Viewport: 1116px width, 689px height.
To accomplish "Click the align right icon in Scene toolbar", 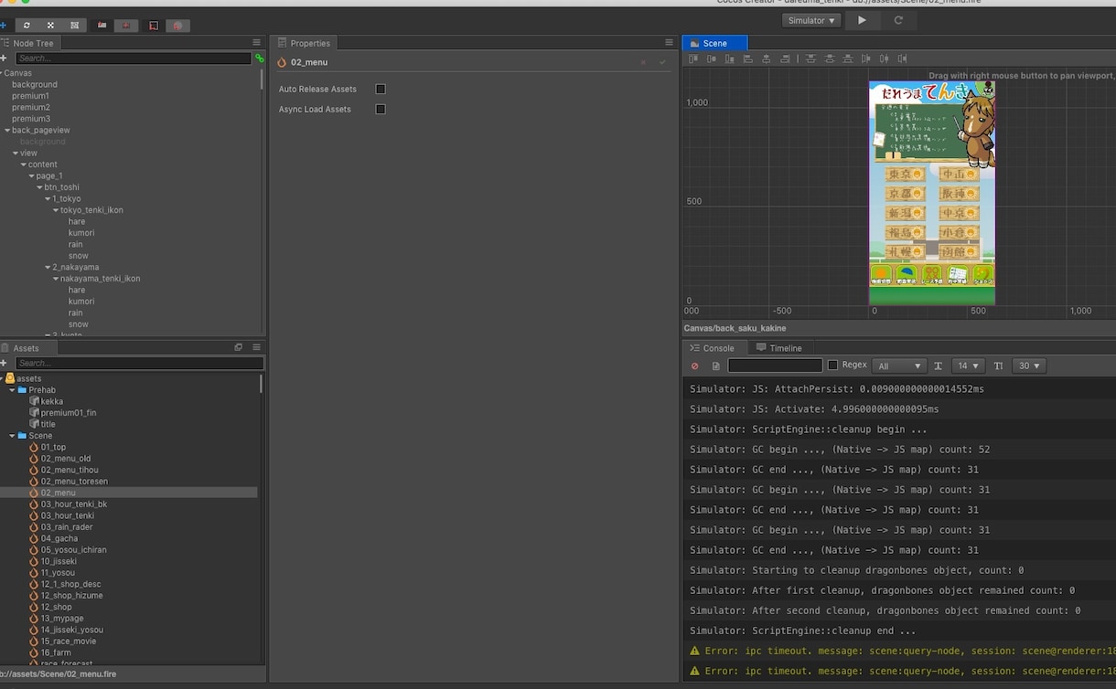I will (785, 58).
